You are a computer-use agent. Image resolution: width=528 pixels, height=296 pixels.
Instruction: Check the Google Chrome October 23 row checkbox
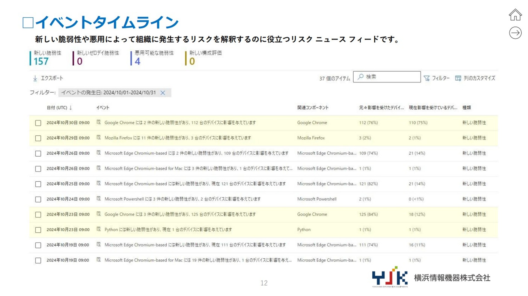point(38,215)
